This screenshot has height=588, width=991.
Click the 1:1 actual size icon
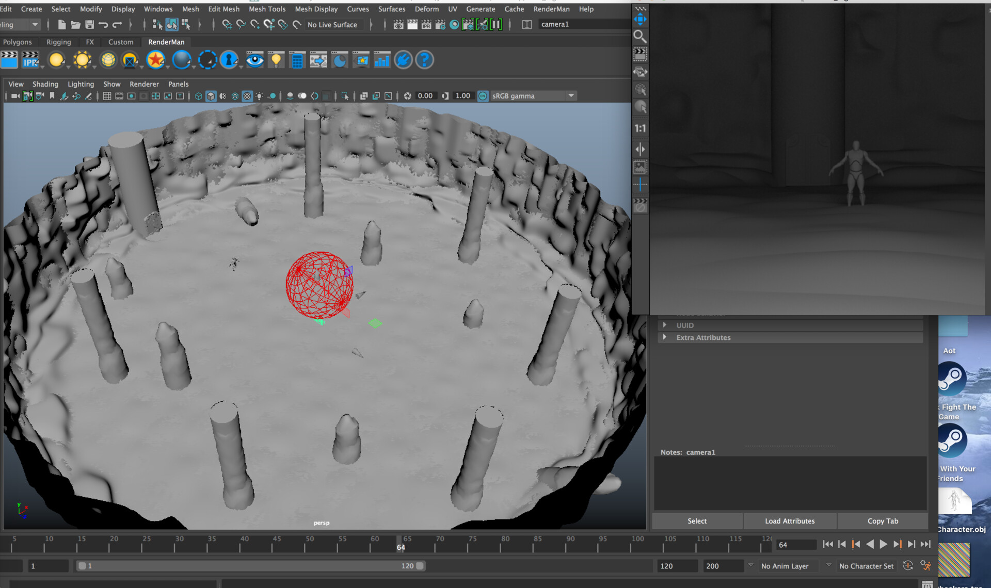coord(640,128)
